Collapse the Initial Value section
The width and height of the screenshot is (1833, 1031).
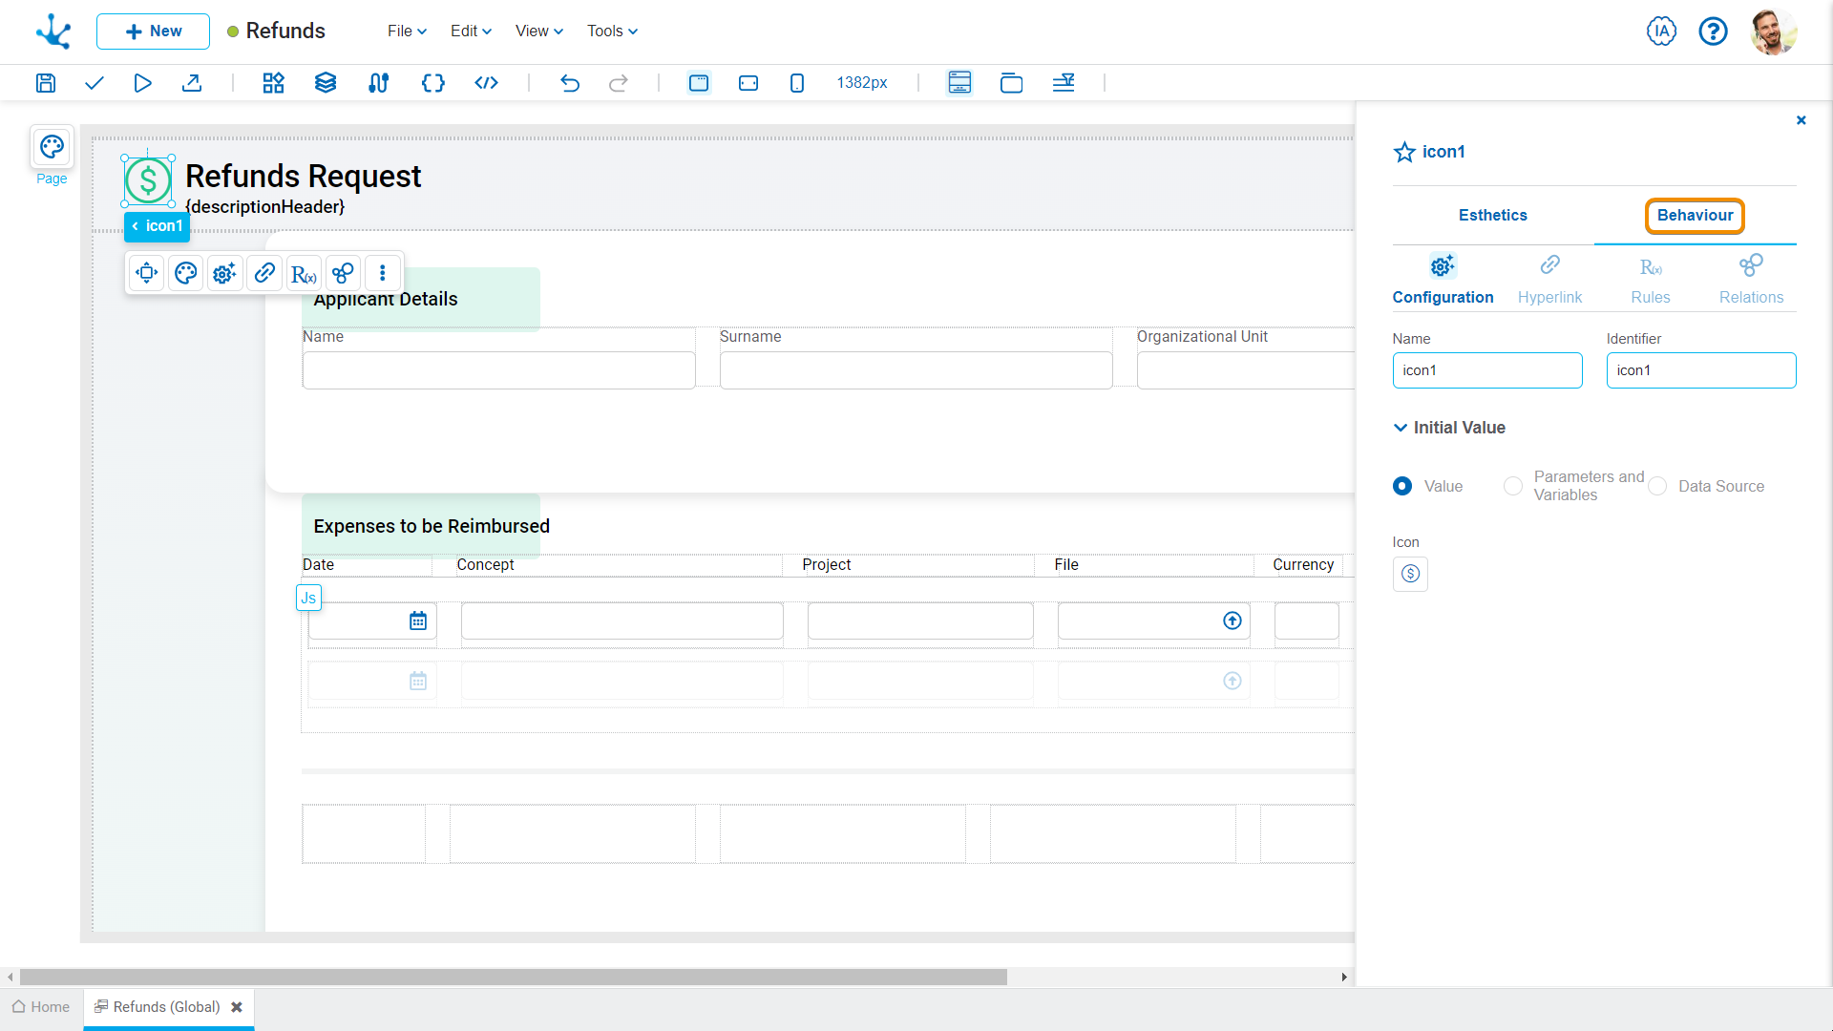(x=1401, y=428)
